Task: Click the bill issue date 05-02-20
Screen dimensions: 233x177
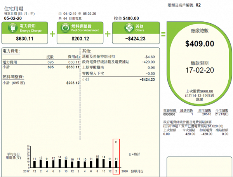Action: [x=13, y=18]
